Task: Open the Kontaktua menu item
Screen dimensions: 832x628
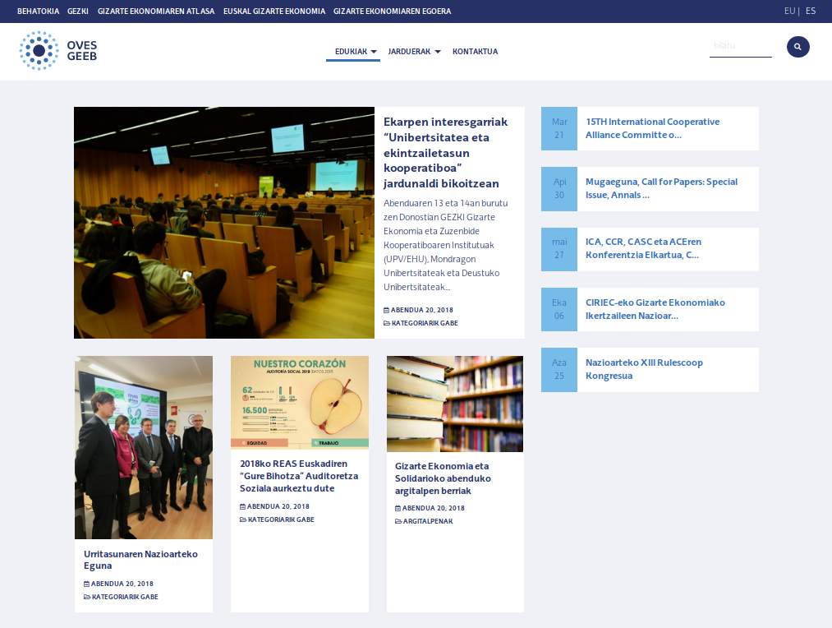Action: click(x=475, y=52)
